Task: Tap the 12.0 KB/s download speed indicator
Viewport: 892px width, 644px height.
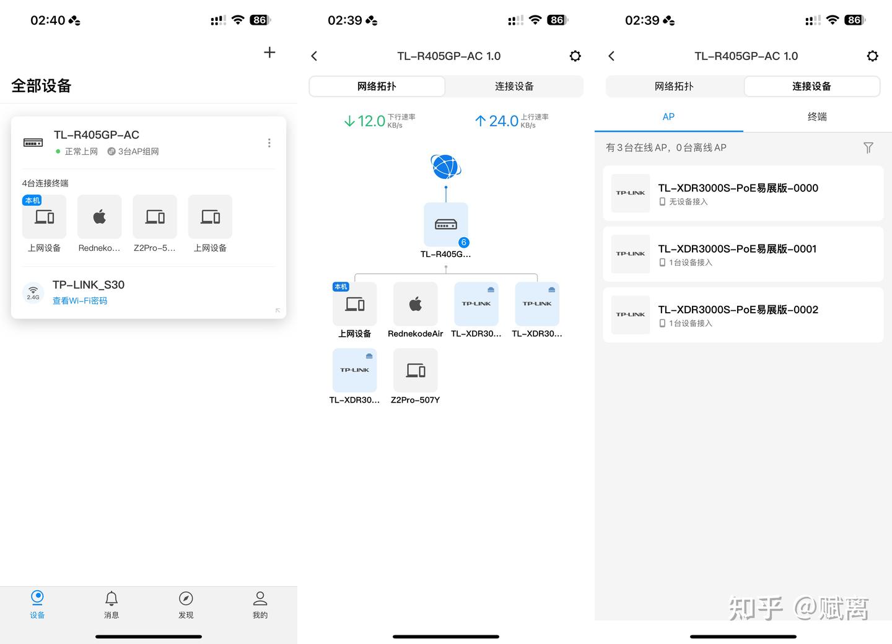Action: [380, 121]
